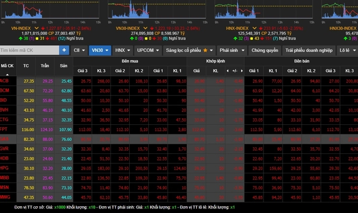This screenshot has width=358, height=213.
Task: Open the VN30 dropdown tab
Action: [100, 50]
